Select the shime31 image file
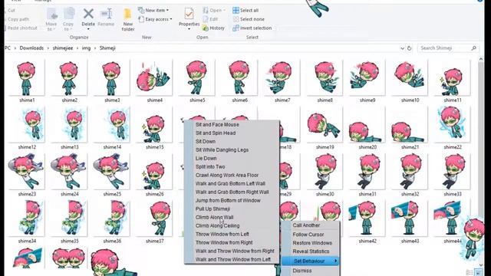The image size is (491, 276). click(x=367, y=175)
